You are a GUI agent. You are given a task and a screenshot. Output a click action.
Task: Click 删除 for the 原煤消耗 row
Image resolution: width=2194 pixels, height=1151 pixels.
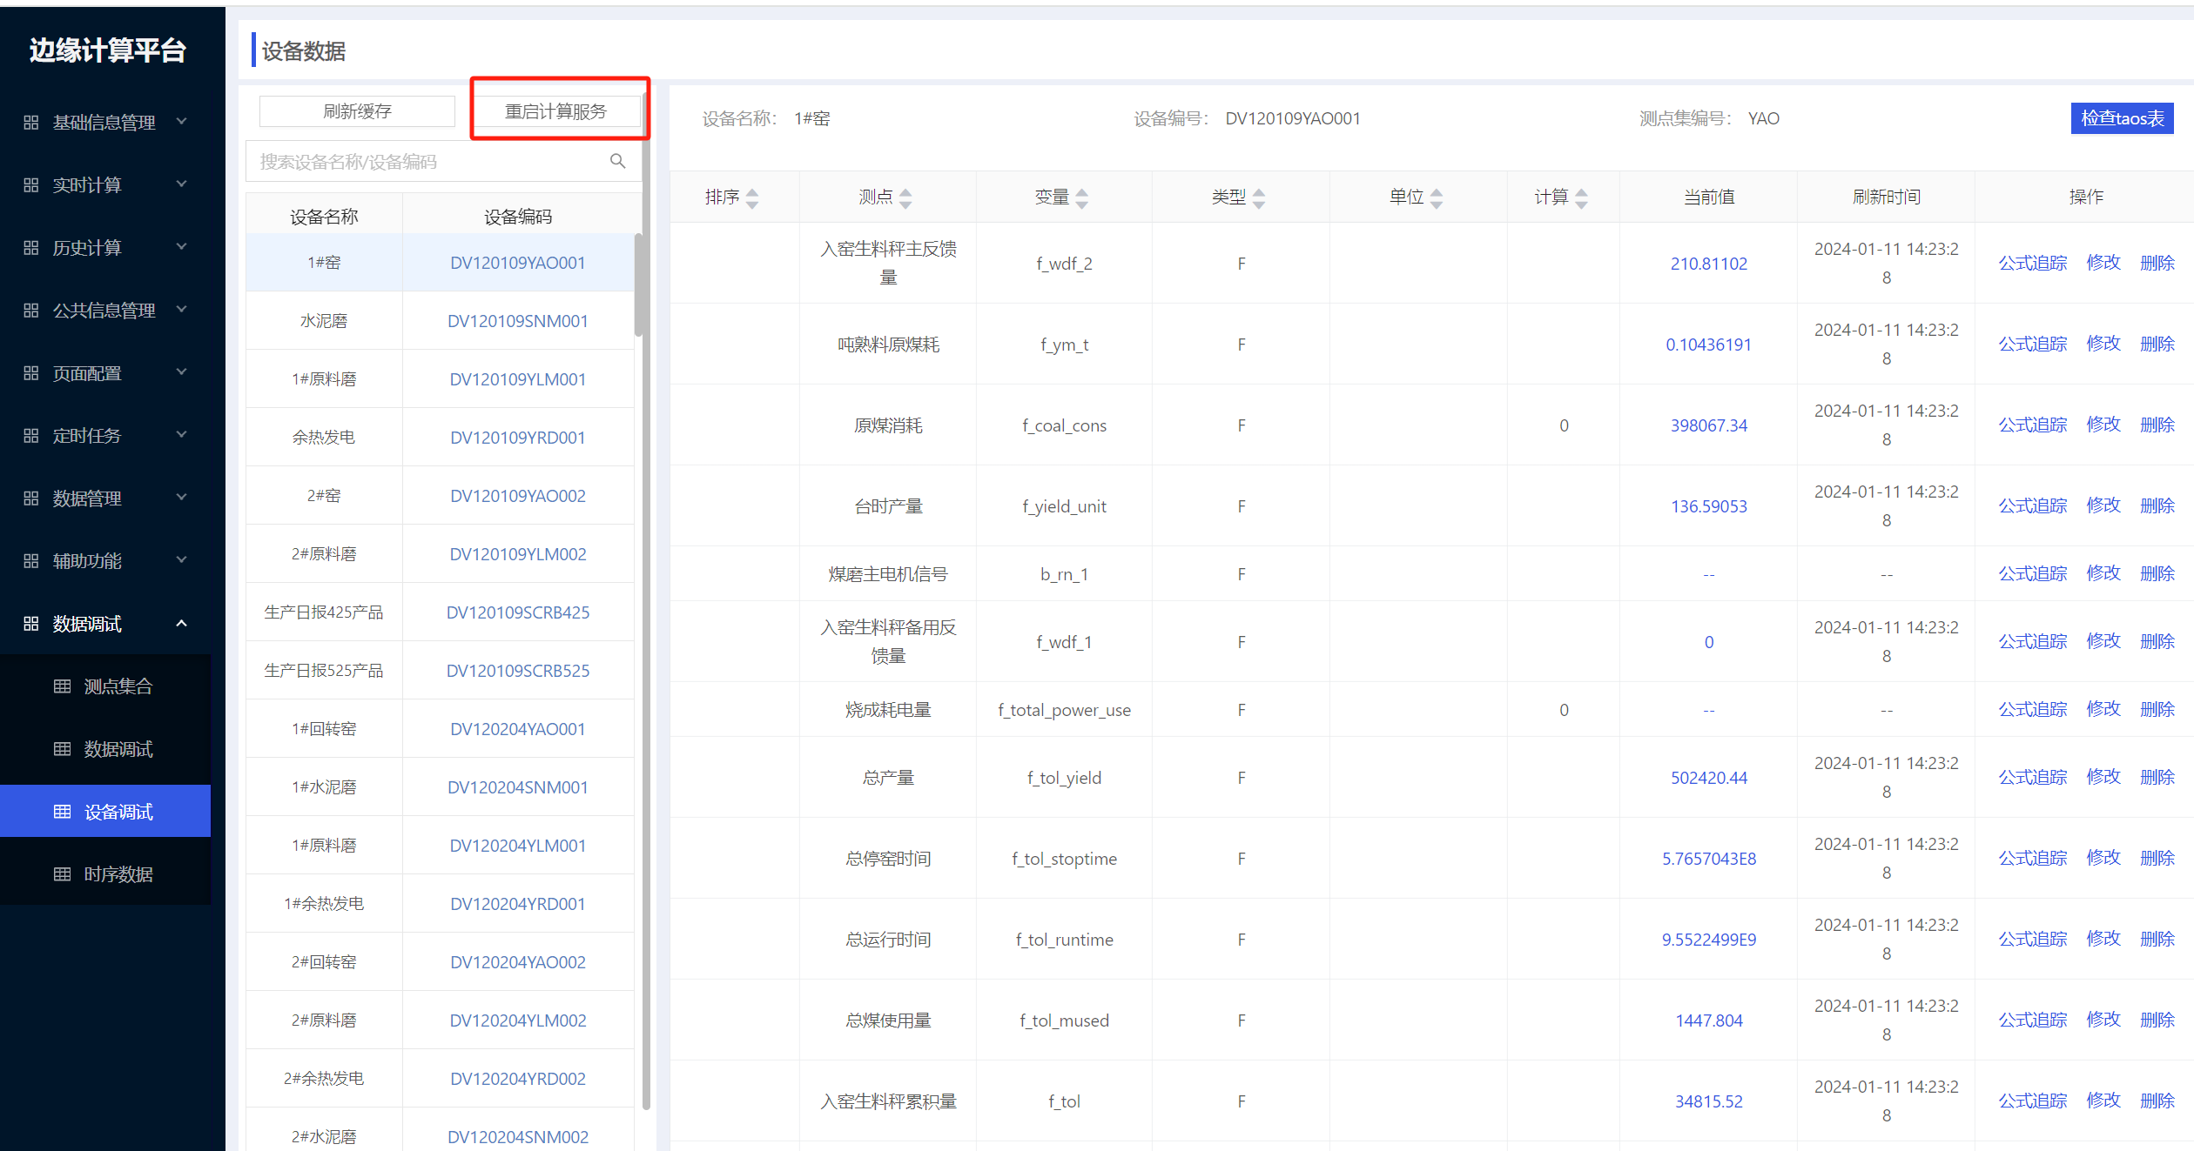coord(2157,425)
